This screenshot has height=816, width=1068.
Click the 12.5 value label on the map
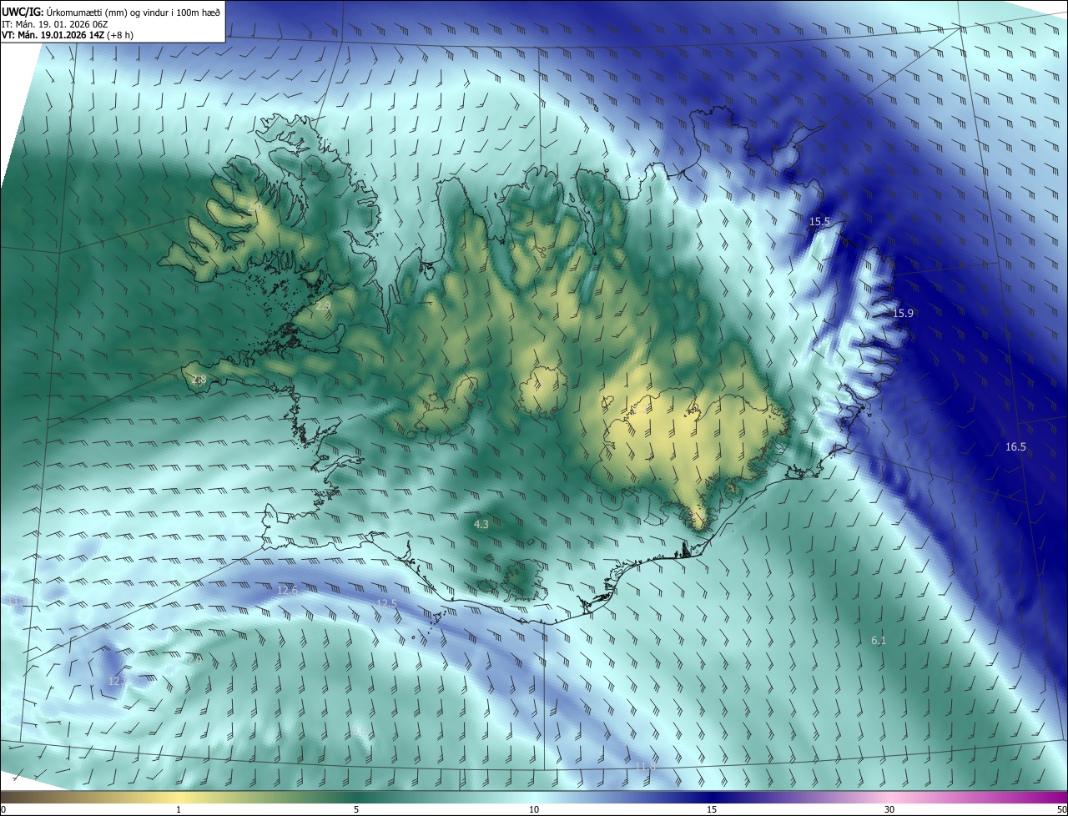click(386, 604)
